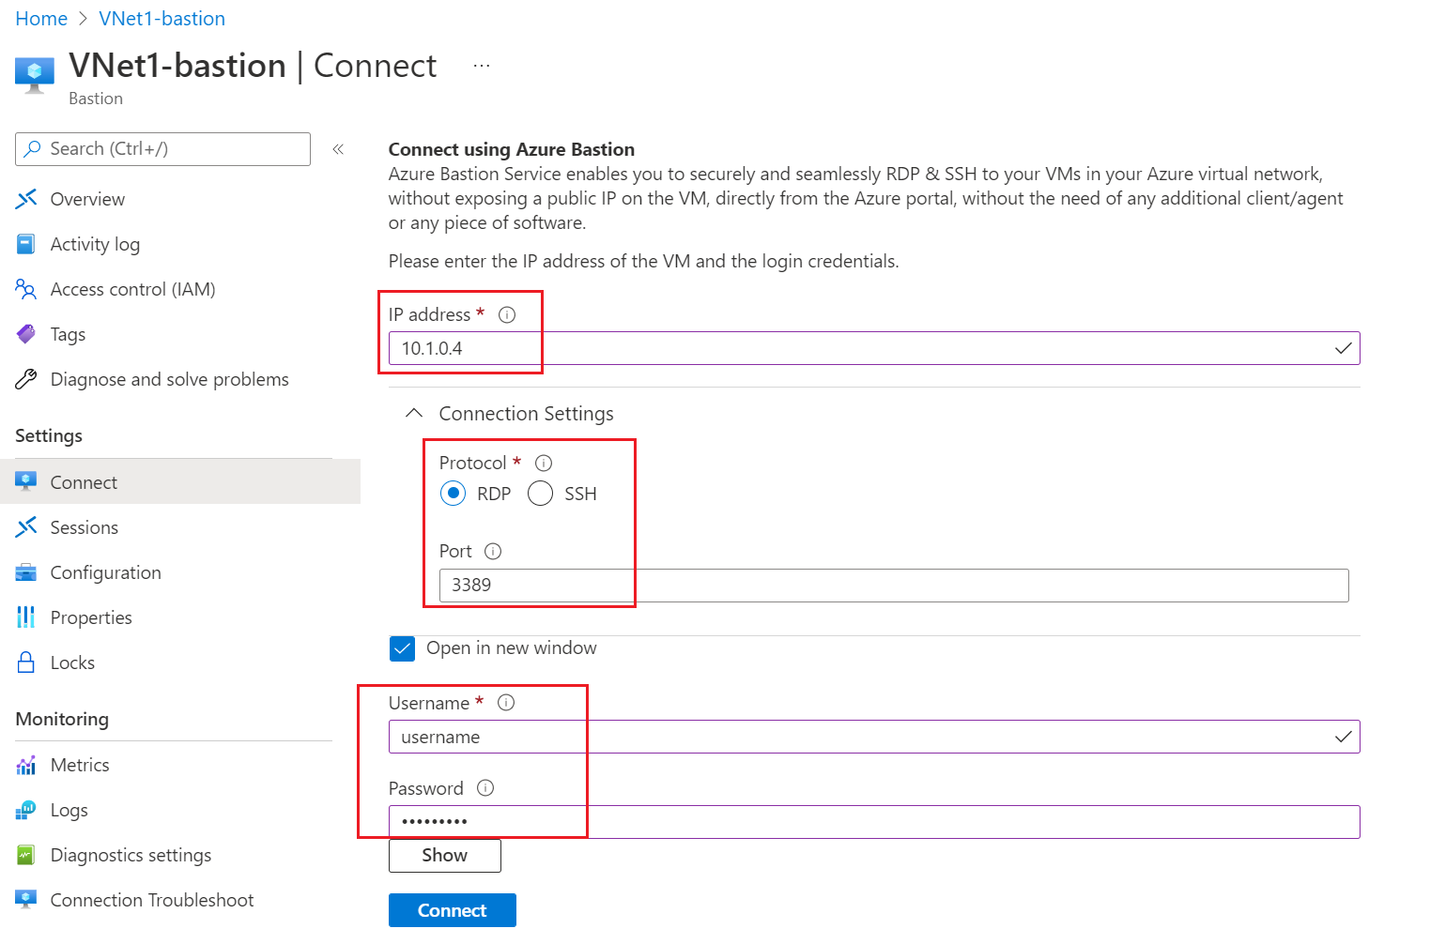Collapse the Connection Settings section

[413, 414]
